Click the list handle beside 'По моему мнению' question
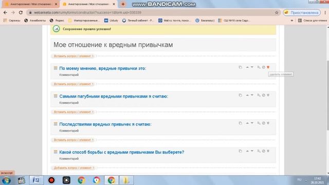 [56, 68]
